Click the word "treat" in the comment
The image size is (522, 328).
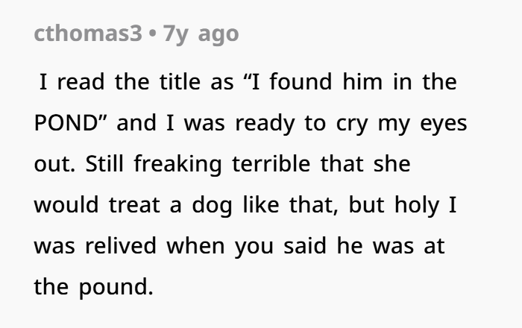point(133,204)
